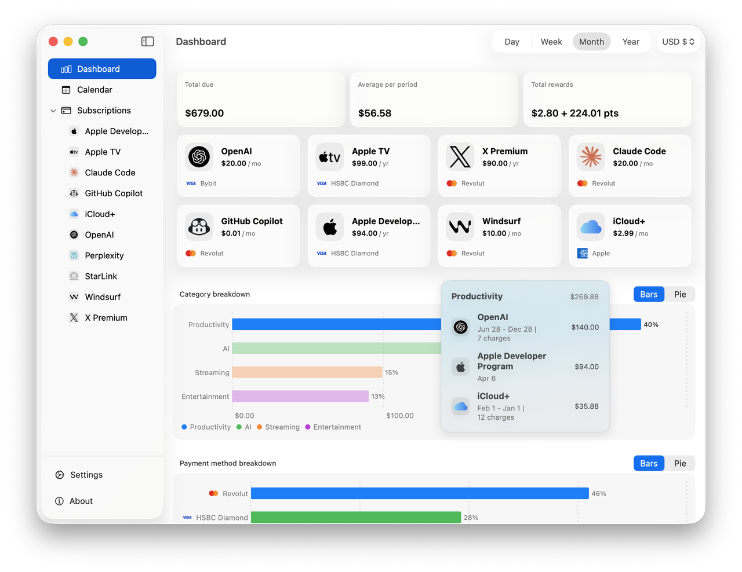The image size is (742, 572).
Task: Click the GitHub Copilot card icon
Action: (199, 227)
